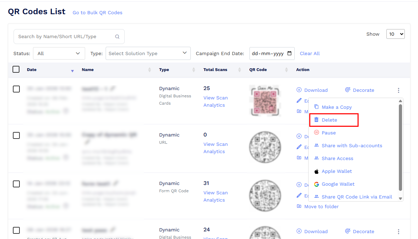Click the Total Scans column header text

coord(215,70)
